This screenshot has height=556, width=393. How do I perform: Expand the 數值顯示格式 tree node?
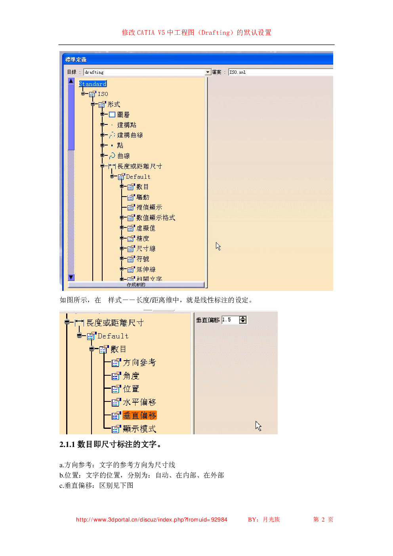[122, 217]
